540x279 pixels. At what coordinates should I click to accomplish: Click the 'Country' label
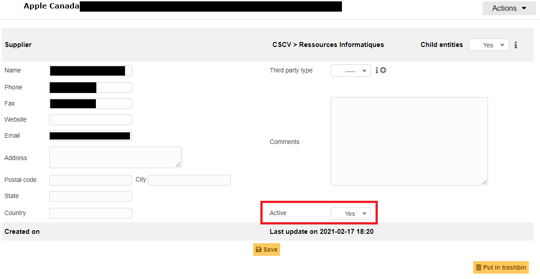click(15, 213)
